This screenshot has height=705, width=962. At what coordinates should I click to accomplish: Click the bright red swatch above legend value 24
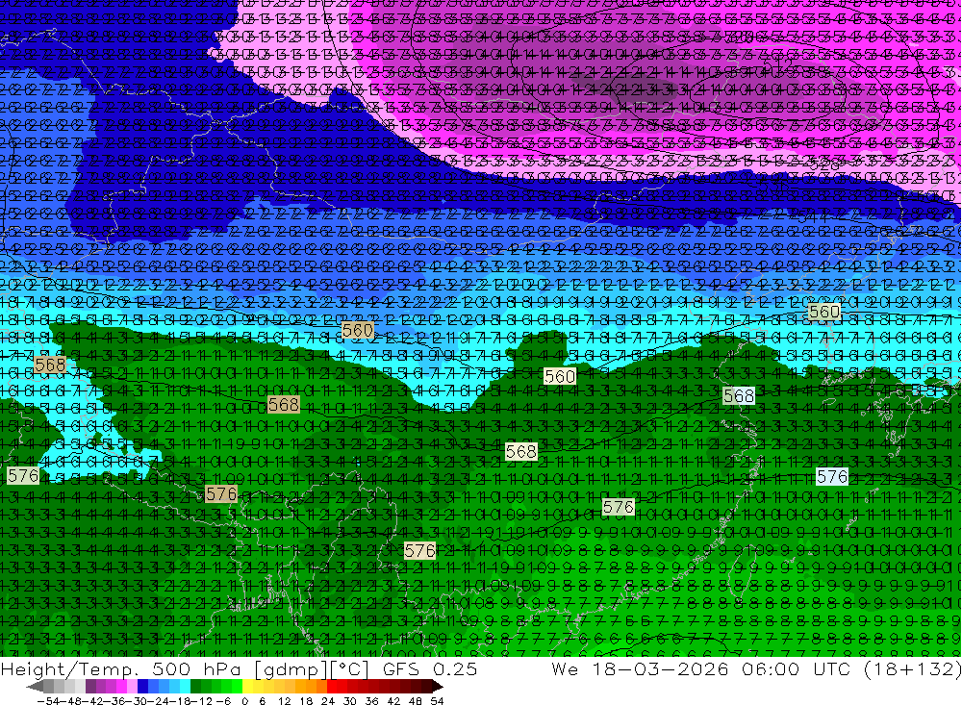click(x=332, y=687)
